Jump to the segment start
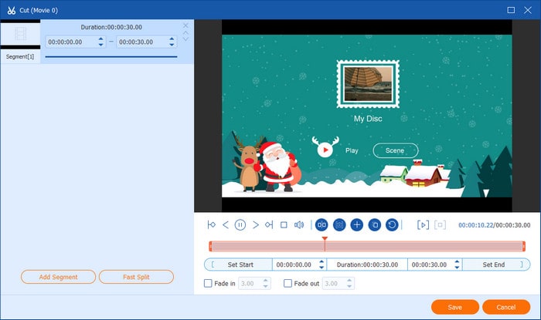The image size is (541, 320). pyautogui.click(x=211, y=225)
